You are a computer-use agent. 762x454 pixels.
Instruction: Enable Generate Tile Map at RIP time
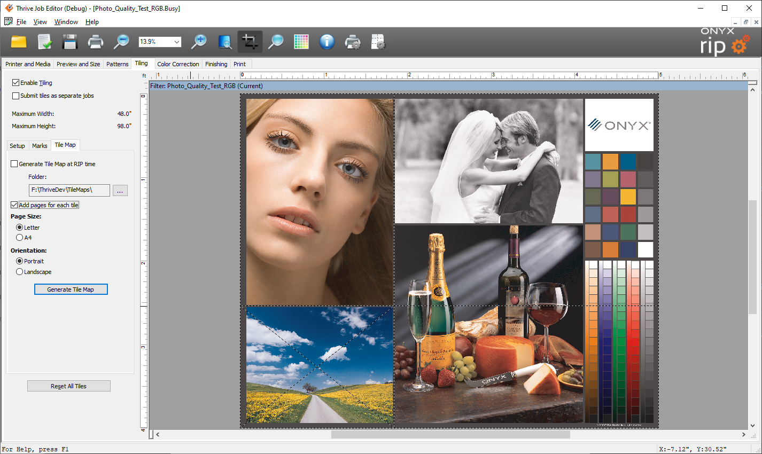point(14,164)
